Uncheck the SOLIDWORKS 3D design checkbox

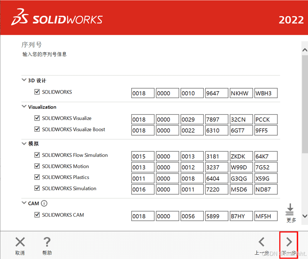37,92
